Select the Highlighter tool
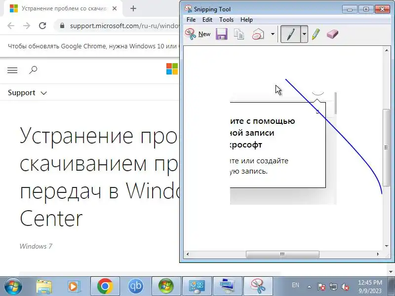The height and width of the screenshot is (296, 395). [316, 34]
